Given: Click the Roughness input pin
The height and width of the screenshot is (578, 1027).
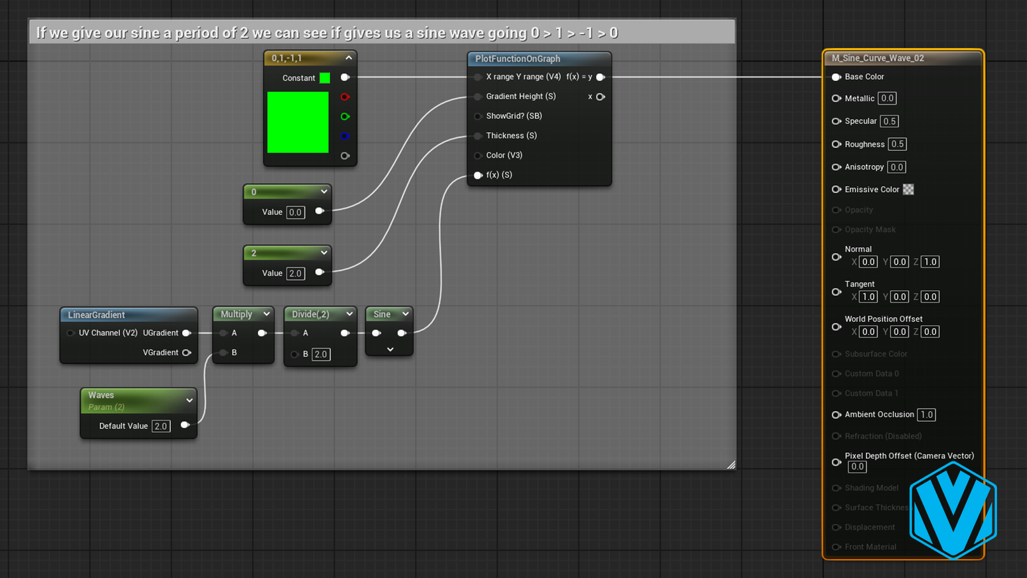Looking at the screenshot, I should pos(836,144).
